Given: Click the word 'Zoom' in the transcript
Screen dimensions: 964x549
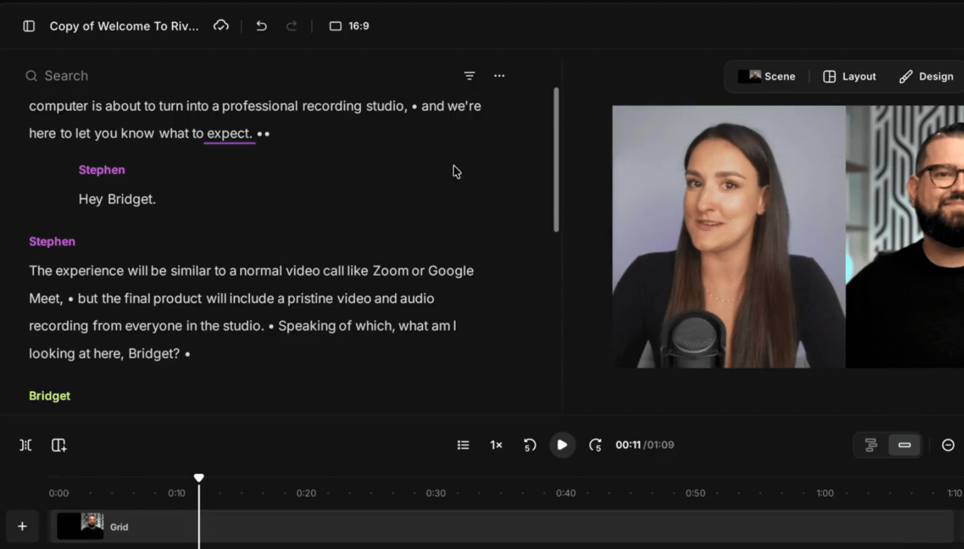Looking at the screenshot, I should pyautogui.click(x=390, y=271).
